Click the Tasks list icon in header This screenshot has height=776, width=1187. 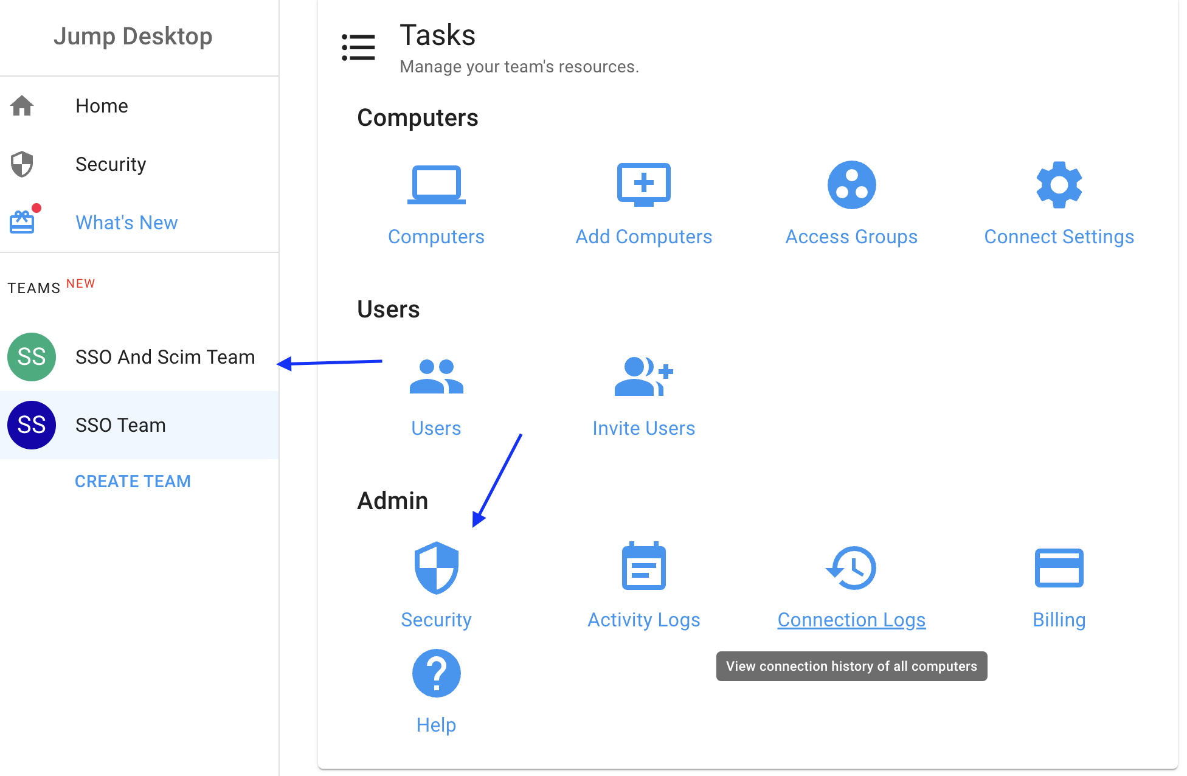pos(358,47)
